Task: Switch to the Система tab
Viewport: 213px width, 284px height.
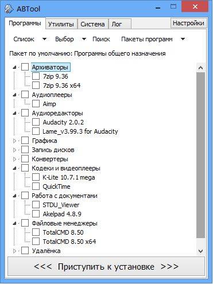Action: [x=92, y=24]
